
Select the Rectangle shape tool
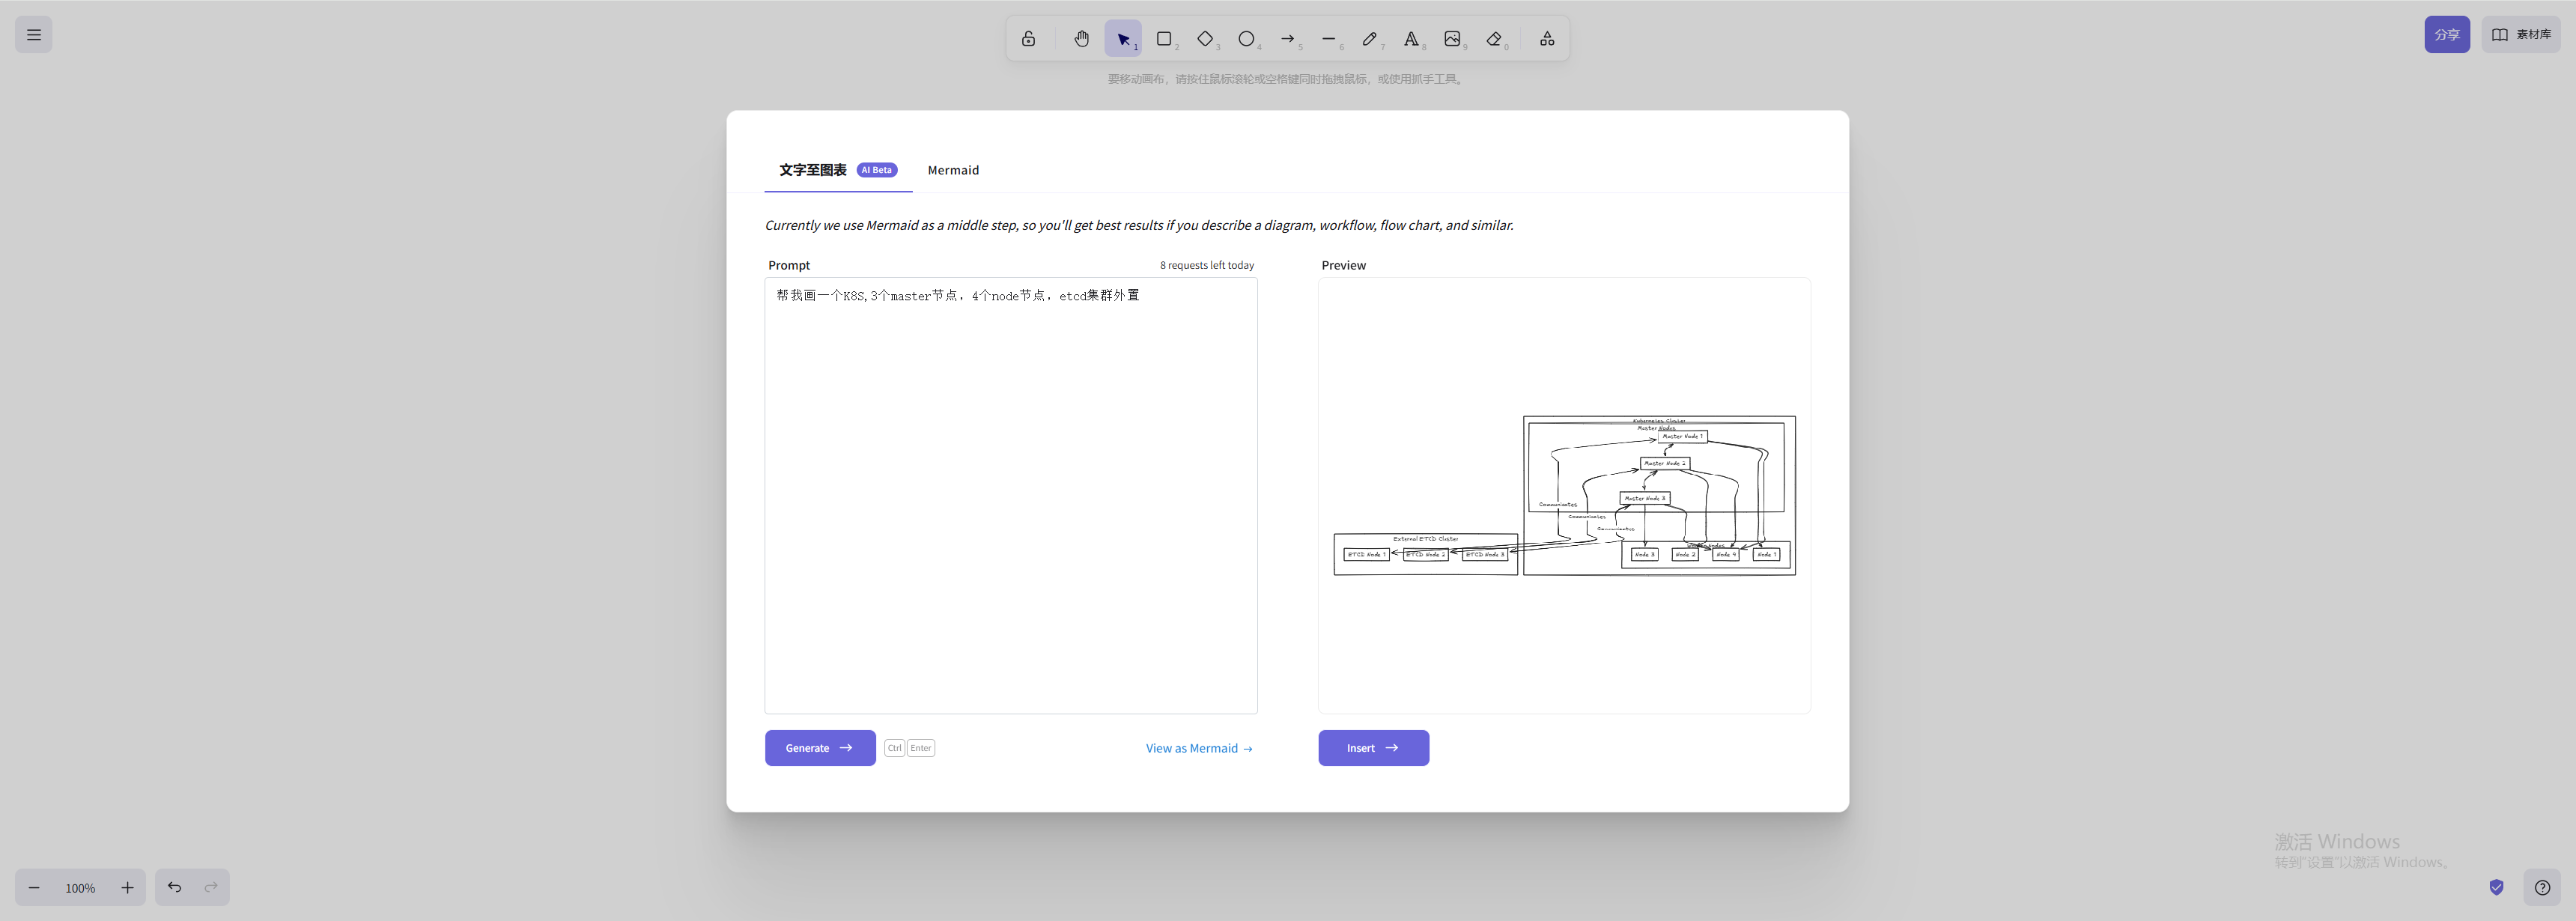point(1164,39)
